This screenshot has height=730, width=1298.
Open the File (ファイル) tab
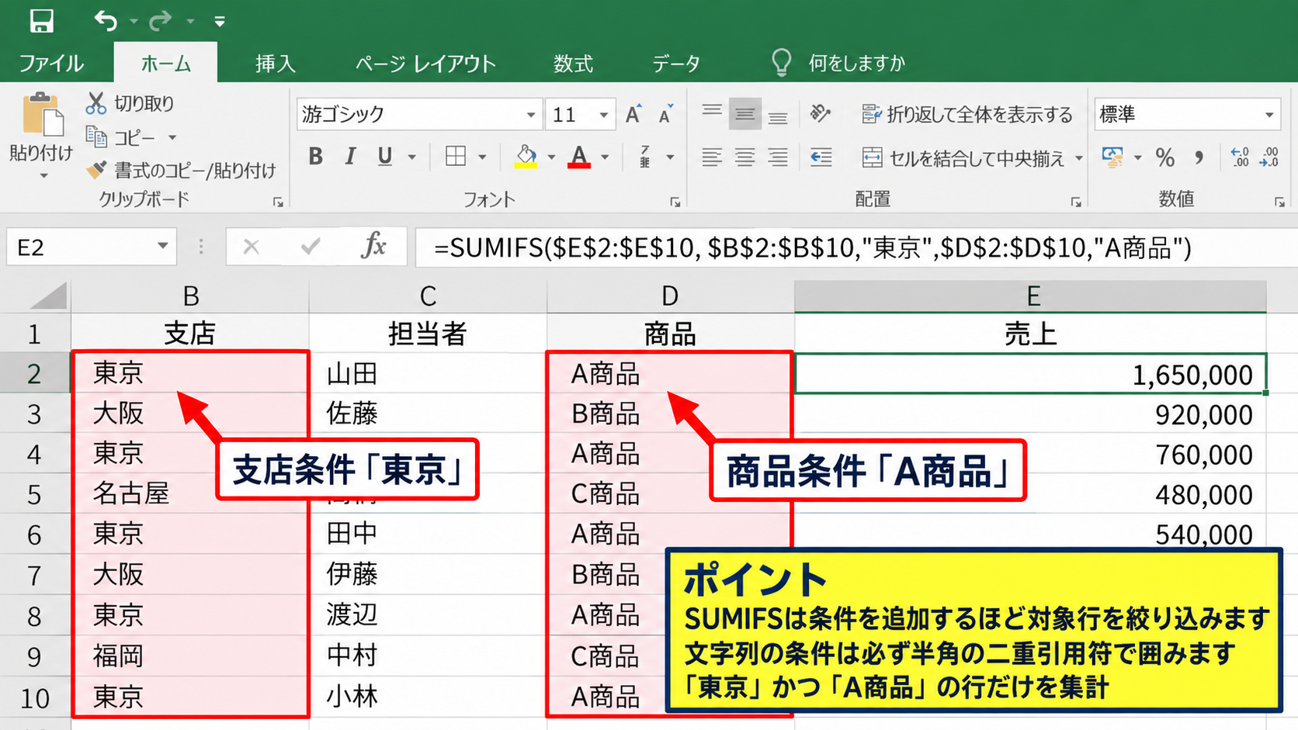51,63
